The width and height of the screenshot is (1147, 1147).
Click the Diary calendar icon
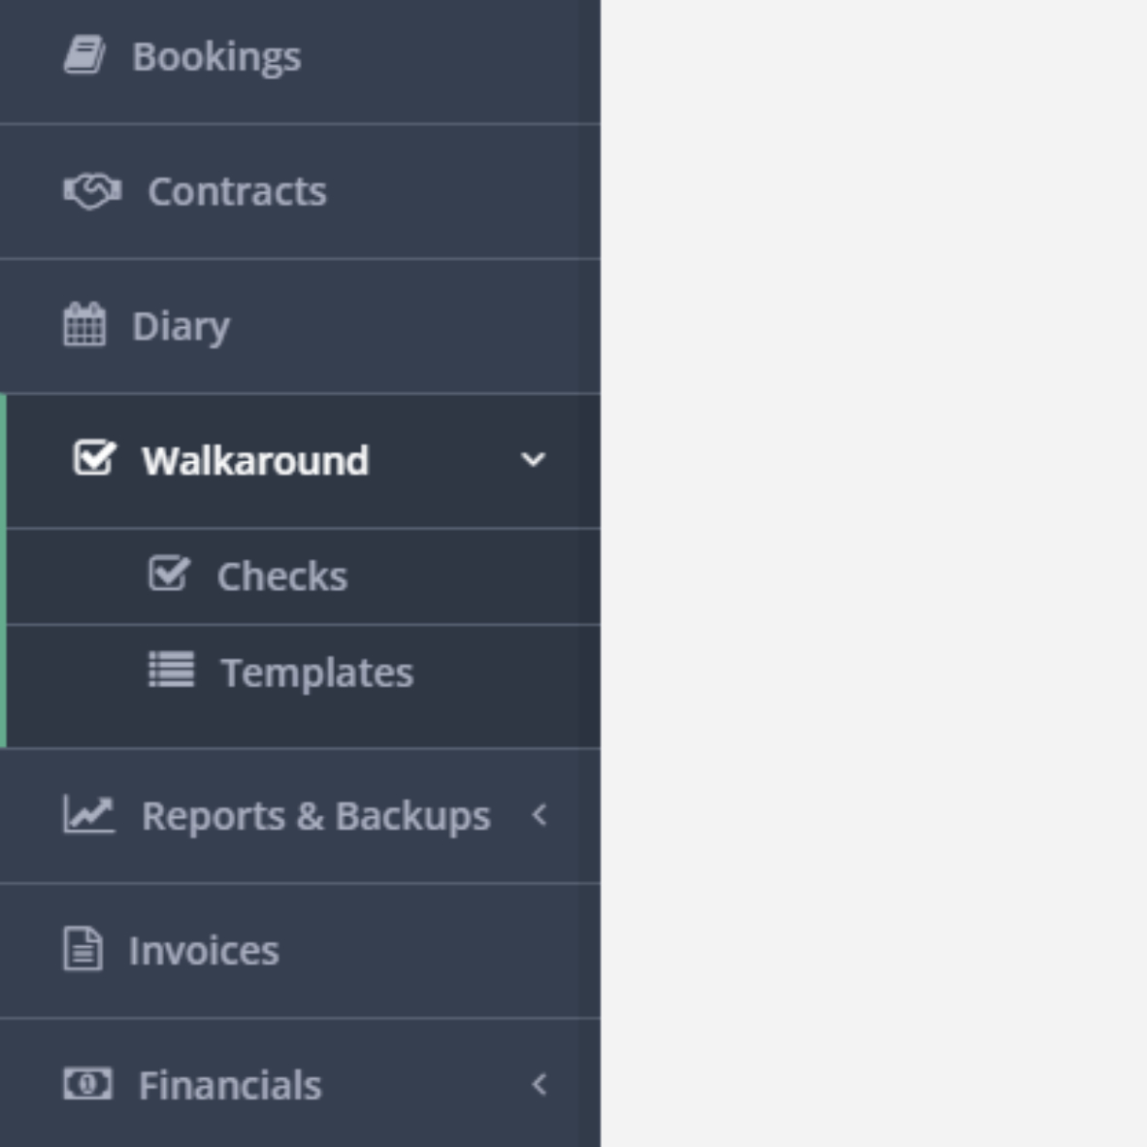(84, 324)
